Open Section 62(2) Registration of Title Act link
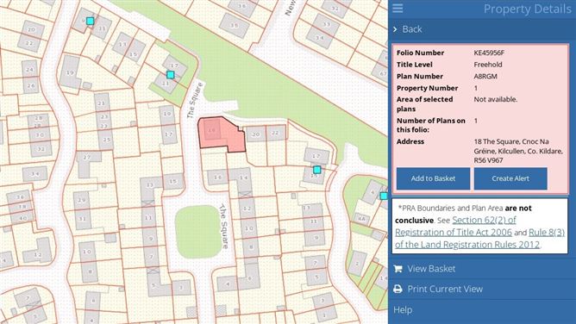 pos(455,226)
